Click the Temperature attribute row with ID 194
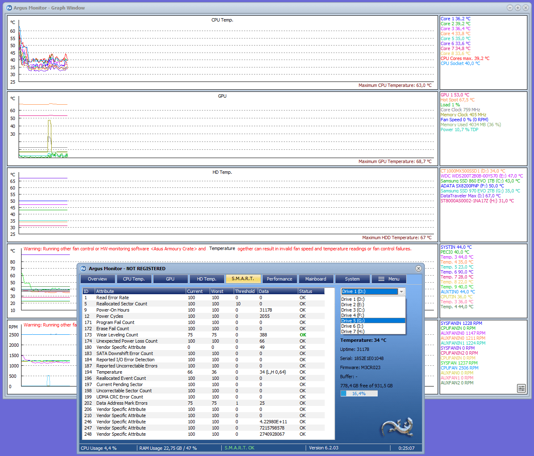 204,372
